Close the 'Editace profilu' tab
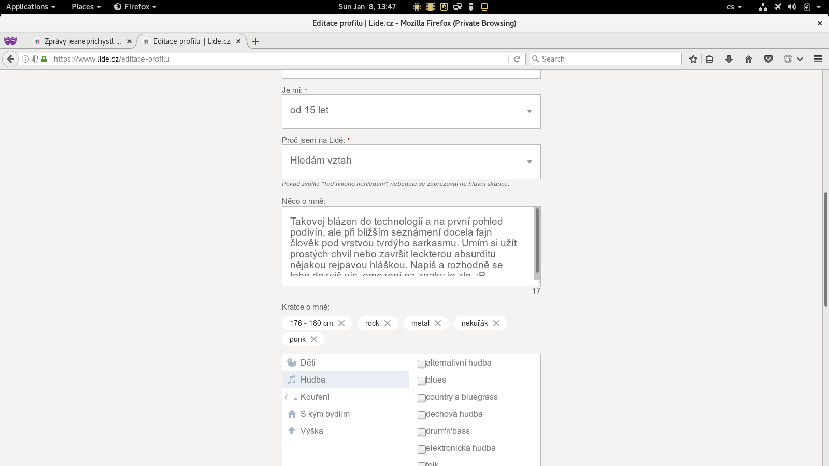The image size is (829, 466). click(x=238, y=41)
